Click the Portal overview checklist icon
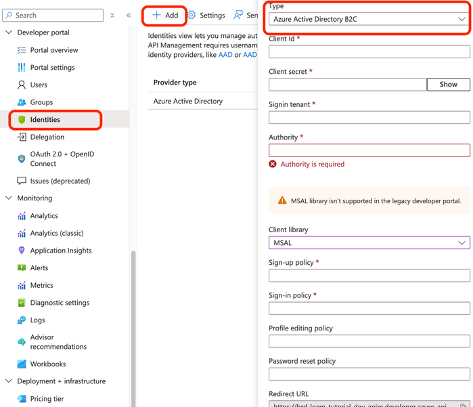 pyautogui.click(x=22, y=50)
